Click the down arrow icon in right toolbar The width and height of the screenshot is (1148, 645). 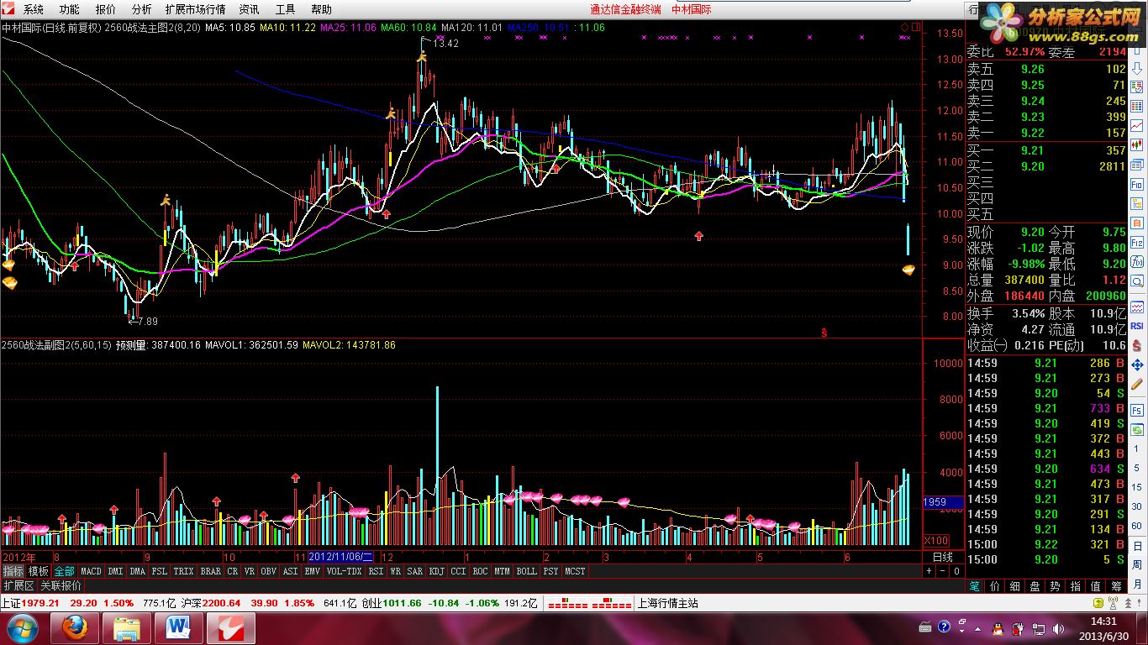1136,68
